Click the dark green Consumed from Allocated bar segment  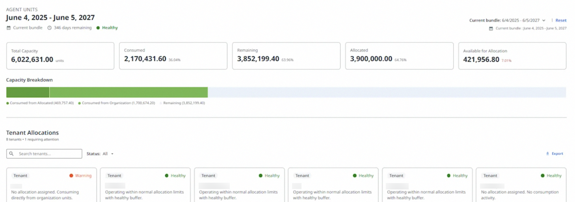pos(28,92)
